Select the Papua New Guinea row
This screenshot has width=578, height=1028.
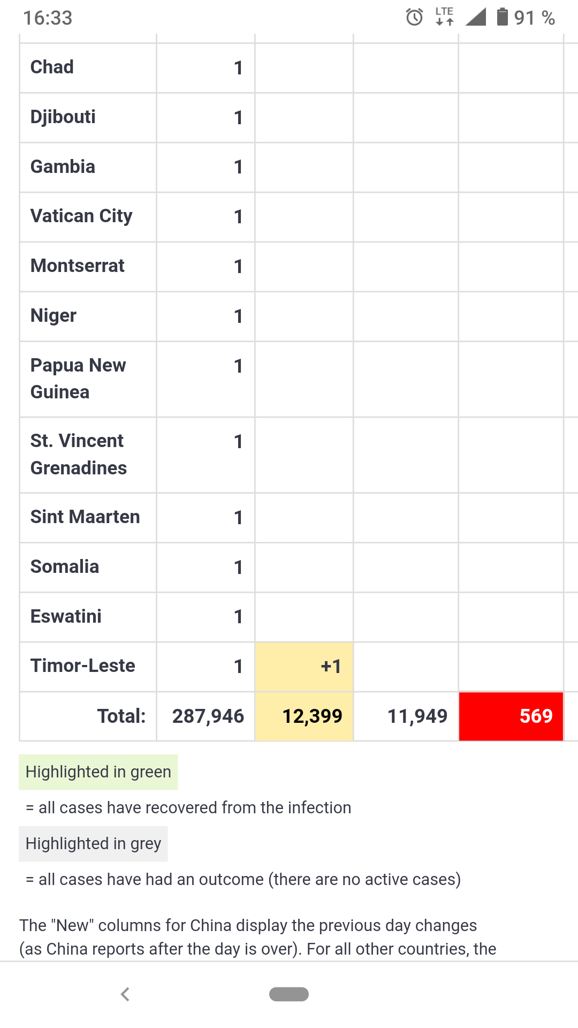coord(78,379)
